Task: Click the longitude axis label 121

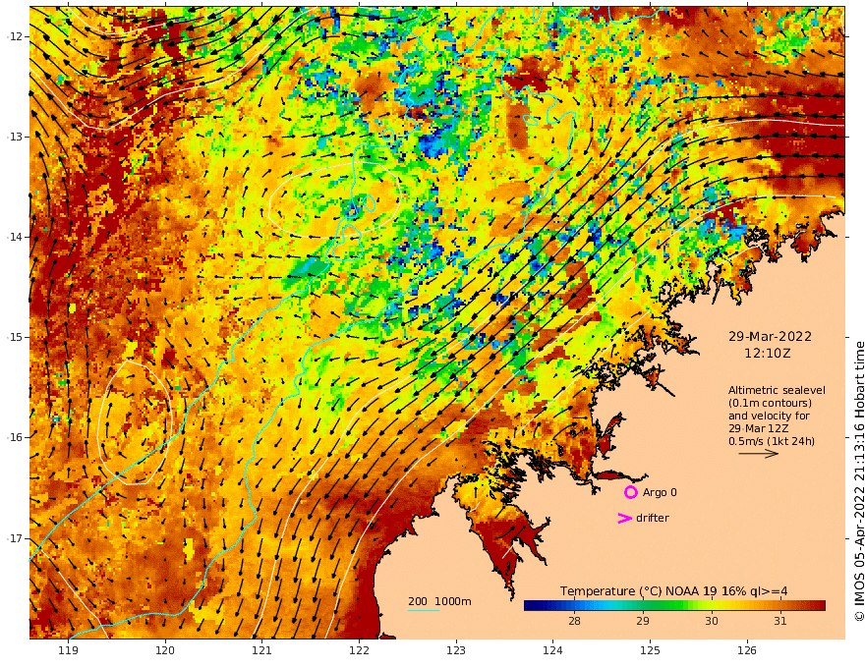Action: coord(262,650)
